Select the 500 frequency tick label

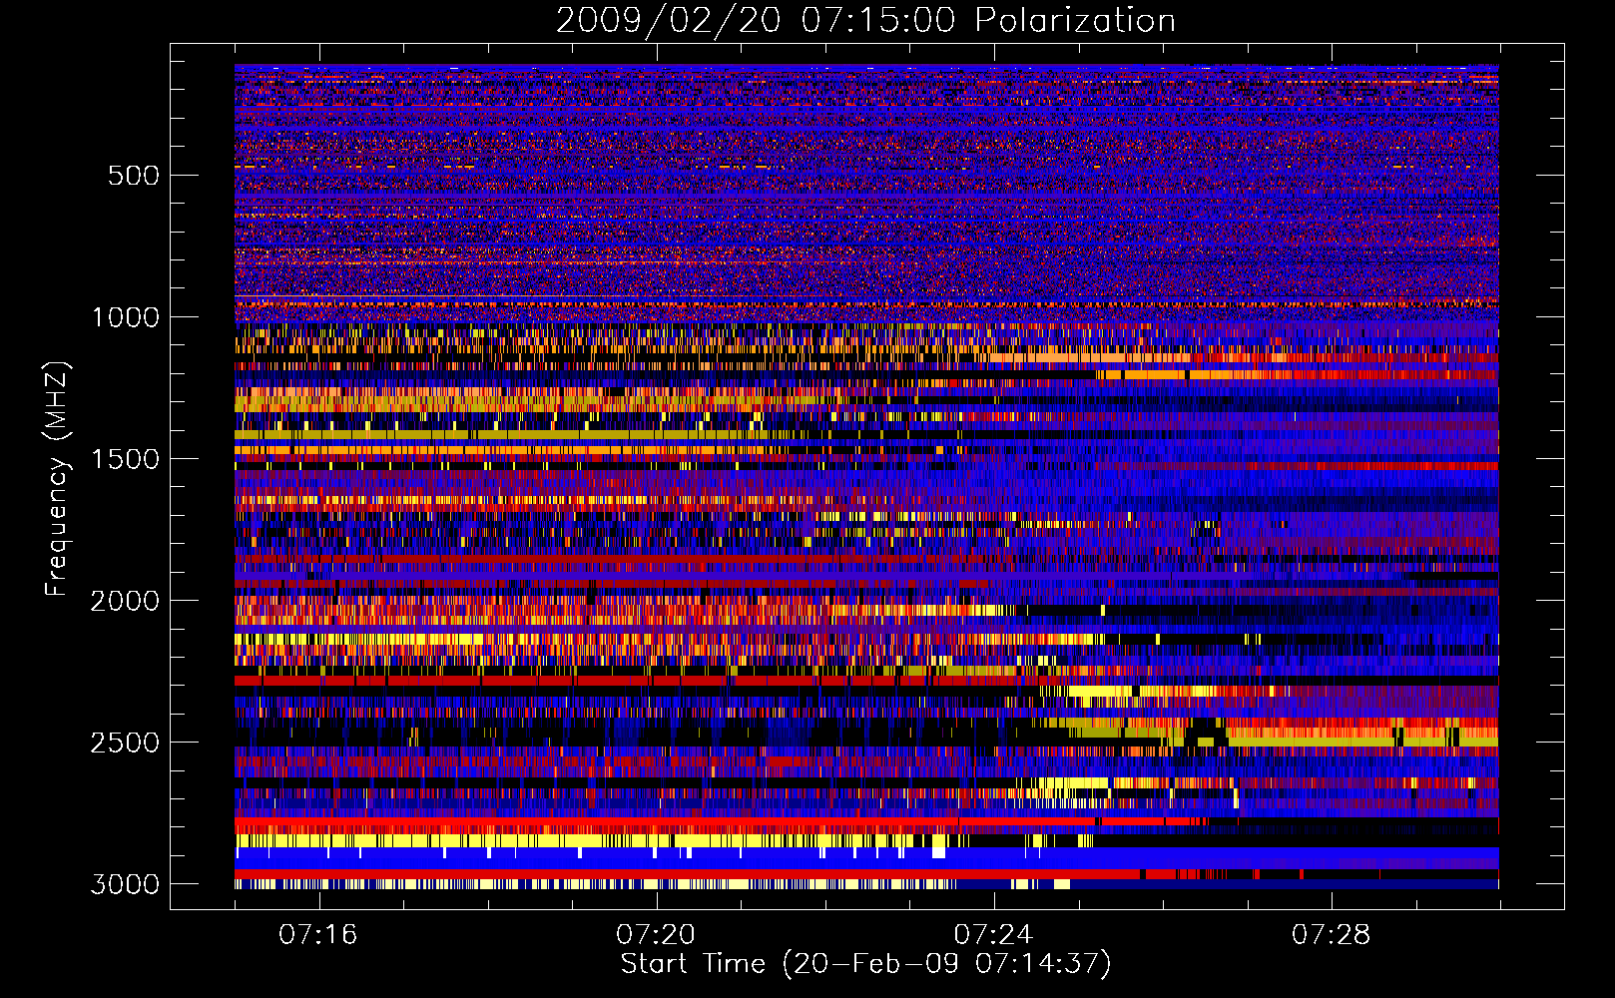(x=134, y=176)
